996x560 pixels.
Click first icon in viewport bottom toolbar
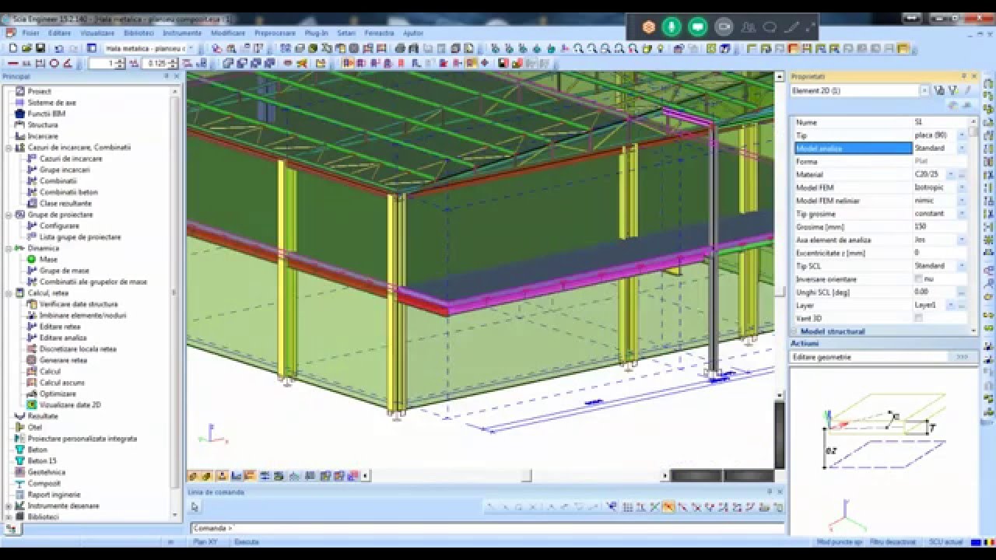[x=194, y=476]
